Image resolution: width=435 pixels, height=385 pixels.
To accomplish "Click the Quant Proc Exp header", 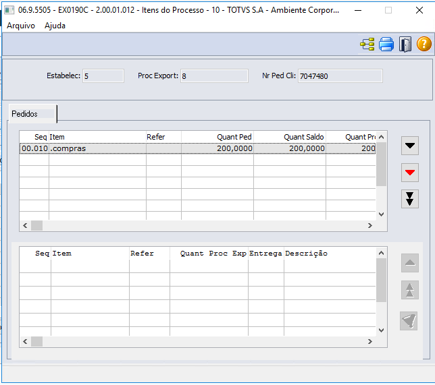I will point(209,254).
